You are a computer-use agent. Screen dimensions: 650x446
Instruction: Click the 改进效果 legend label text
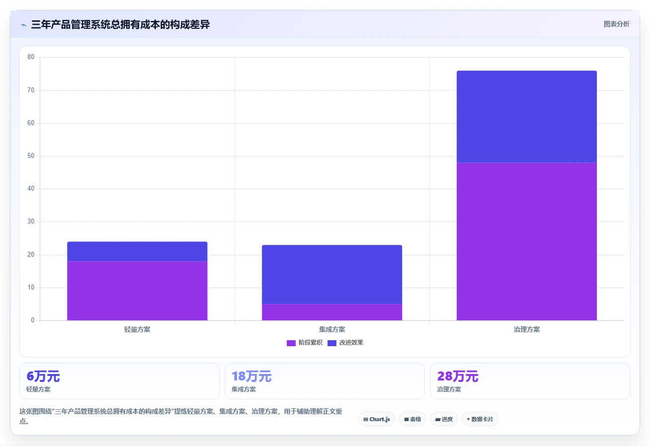click(x=351, y=343)
